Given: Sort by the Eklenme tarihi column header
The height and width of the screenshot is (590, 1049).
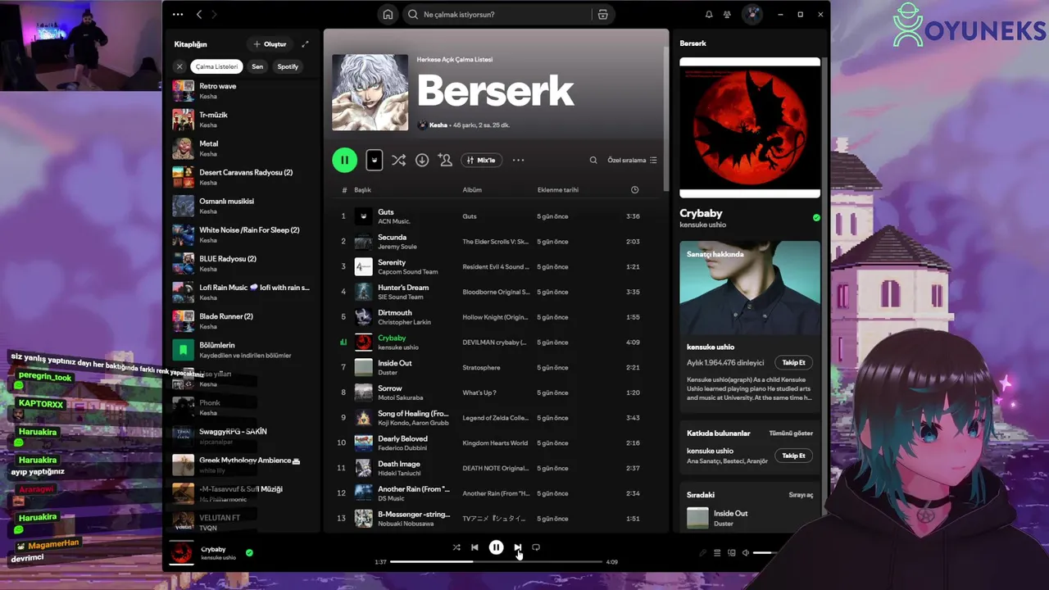Looking at the screenshot, I should coord(558,190).
